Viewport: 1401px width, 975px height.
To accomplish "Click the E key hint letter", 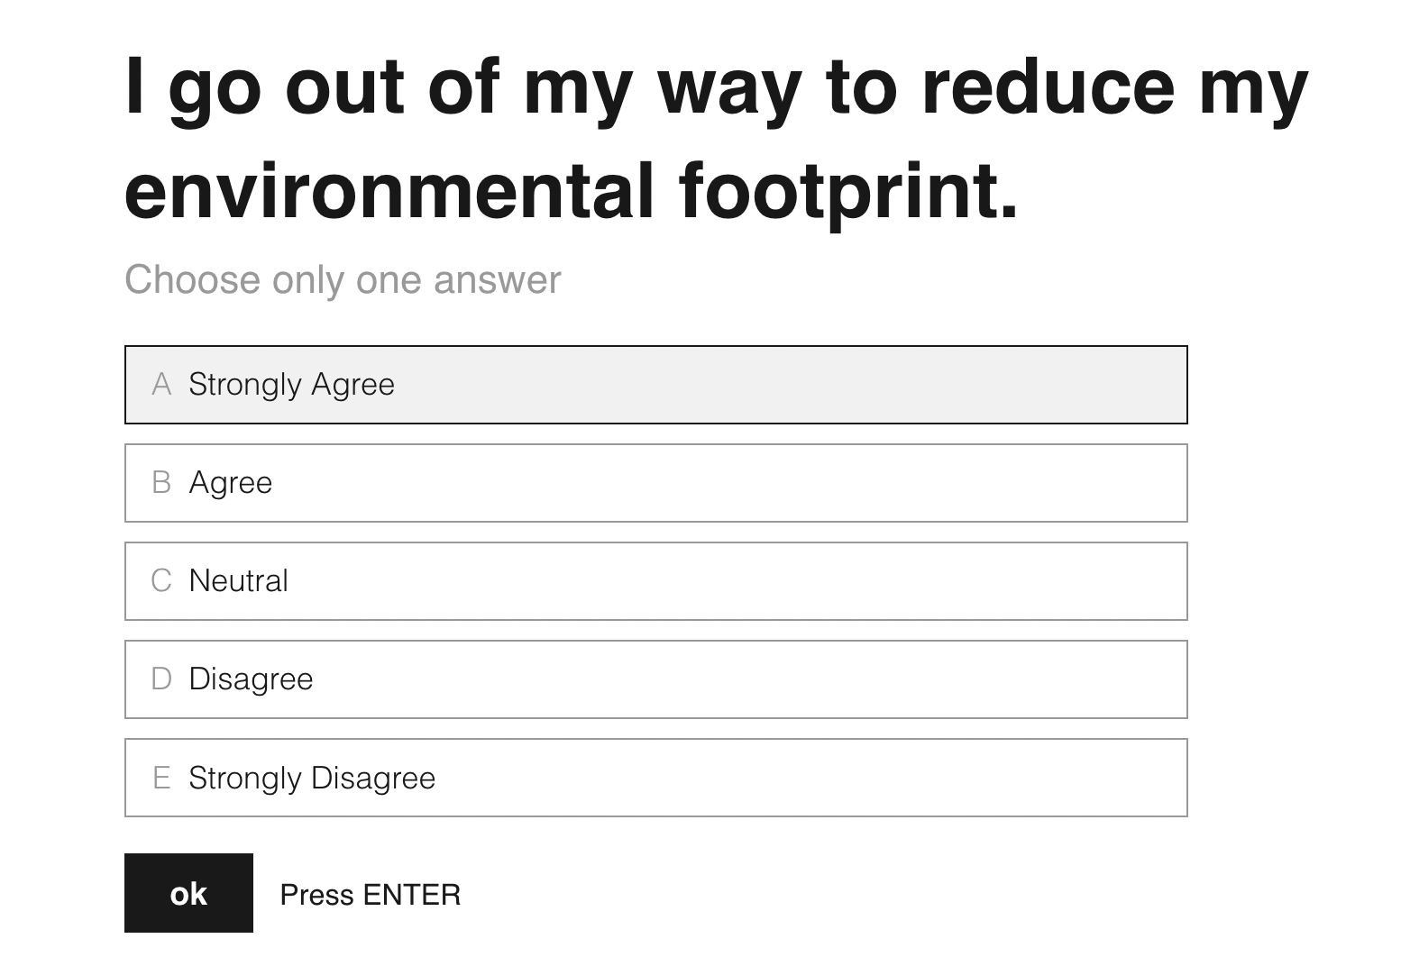I will [161, 778].
